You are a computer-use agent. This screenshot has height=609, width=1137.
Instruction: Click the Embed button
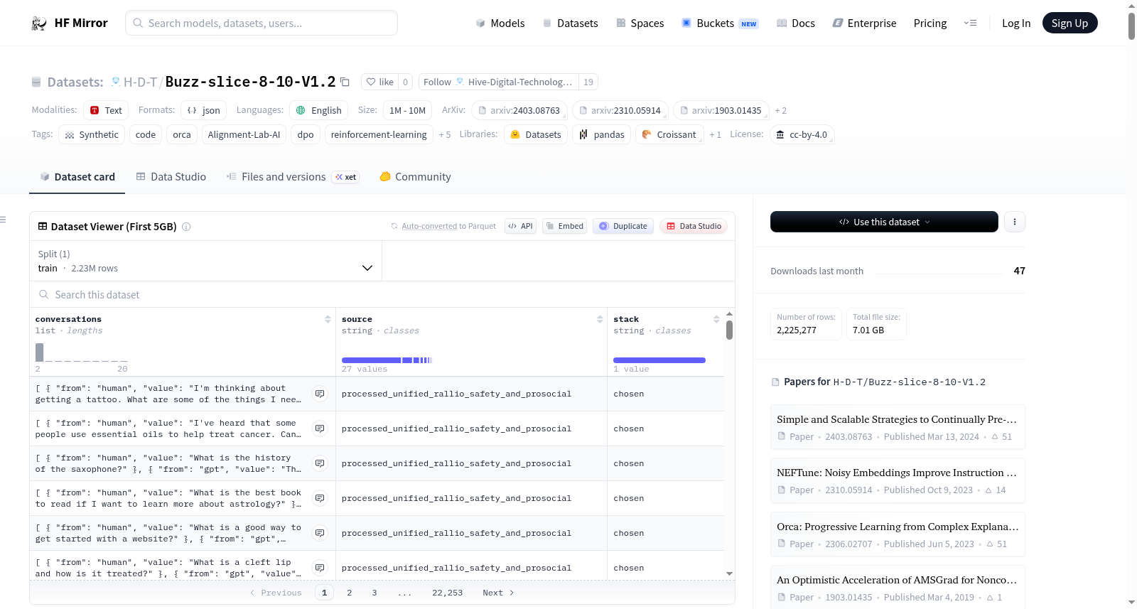(x=564, y=226)
